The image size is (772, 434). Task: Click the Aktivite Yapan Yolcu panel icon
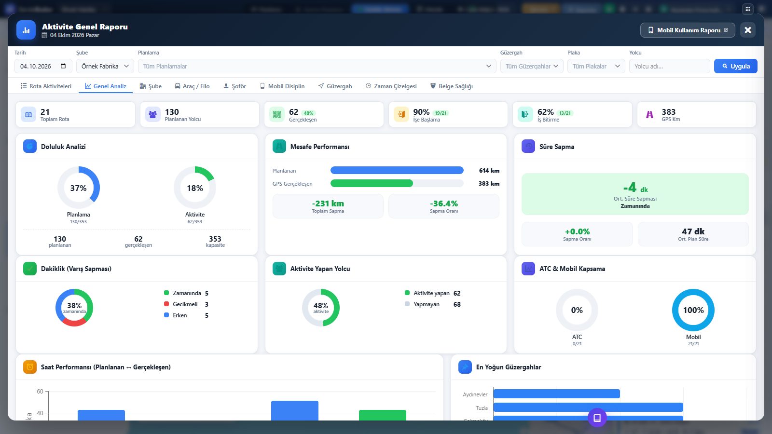pyautogui.click(x=279, y=269)
